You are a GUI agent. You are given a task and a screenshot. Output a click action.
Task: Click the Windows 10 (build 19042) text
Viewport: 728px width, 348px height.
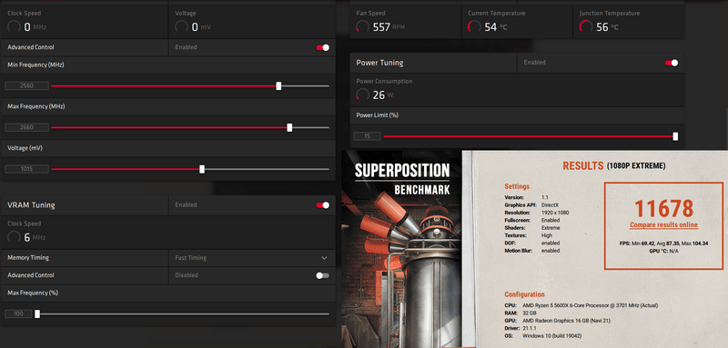tap(552, 335)
